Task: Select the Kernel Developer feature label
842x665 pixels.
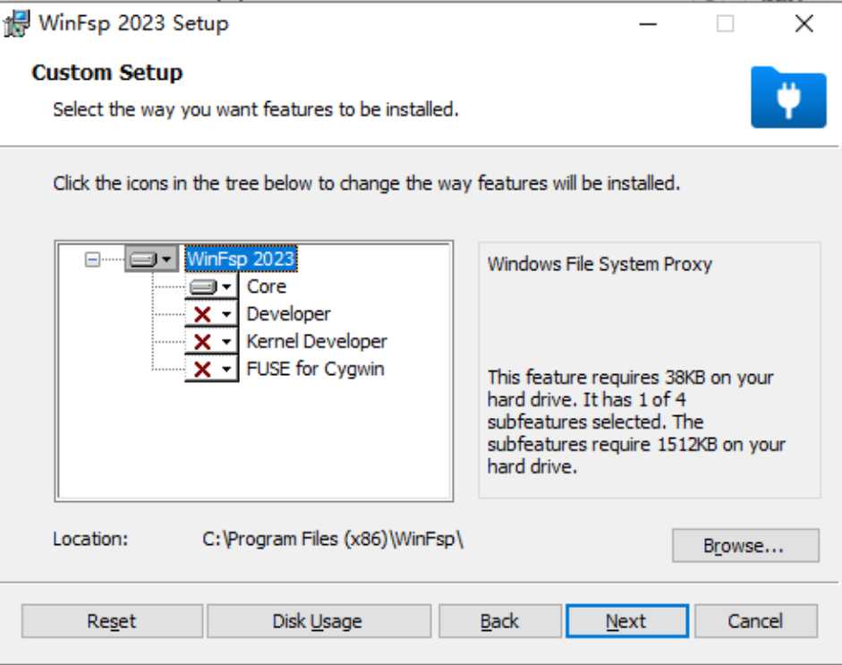Action: (x=317, y=342)
